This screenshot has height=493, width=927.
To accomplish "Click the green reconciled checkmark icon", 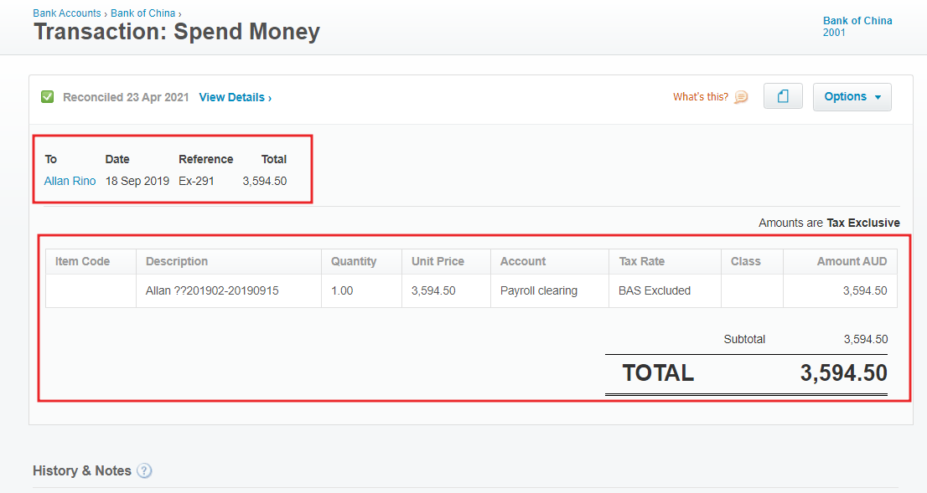I will click(x=47, y=97).
